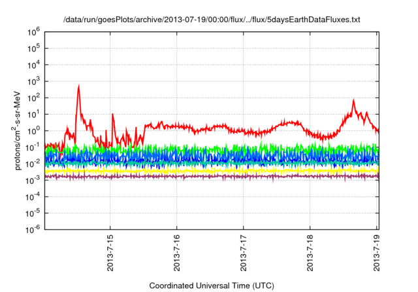Screen dimensions: 418x292
Task: Click the 2013-7-18 date label on the x-axis
Action: (x=310, y=253)
